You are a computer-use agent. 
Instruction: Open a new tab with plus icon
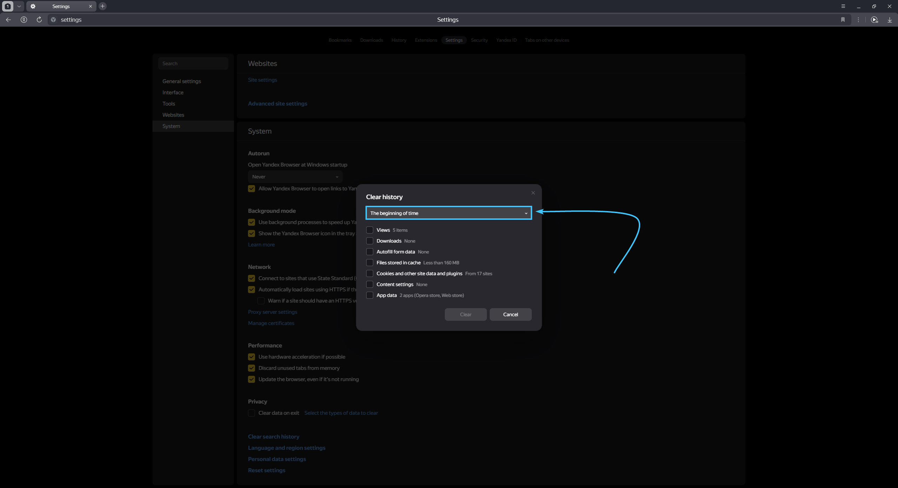click(x=102, y=6)
